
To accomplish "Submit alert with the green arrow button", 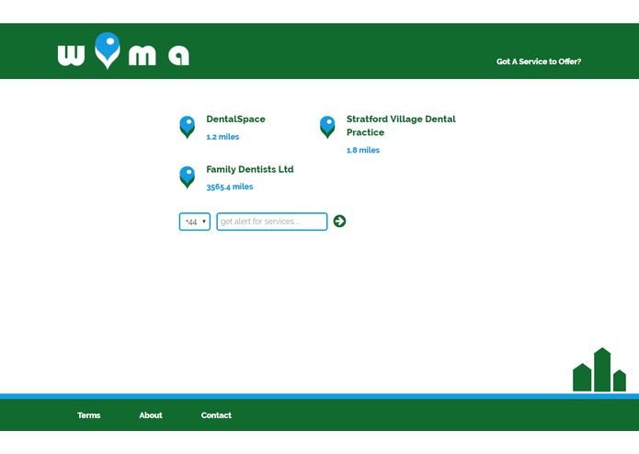I will [x=339, y=221].
